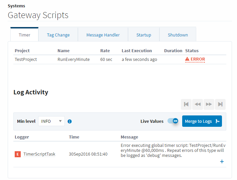Image resolution: width=237 pixels, height=180 pixels.
Task: Click the red E error level badge
Action: 18,154
